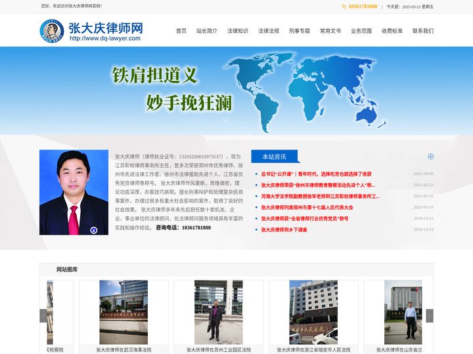This screenshot has width=473, height=354.
Task: Open more news with the plus icon
Action: click(x=430, y=156)
